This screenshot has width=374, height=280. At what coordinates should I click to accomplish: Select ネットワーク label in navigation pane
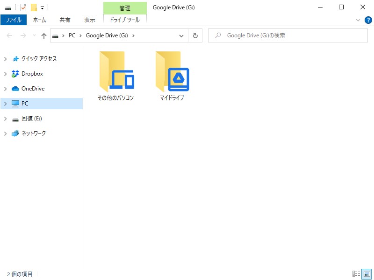(34, 133)
